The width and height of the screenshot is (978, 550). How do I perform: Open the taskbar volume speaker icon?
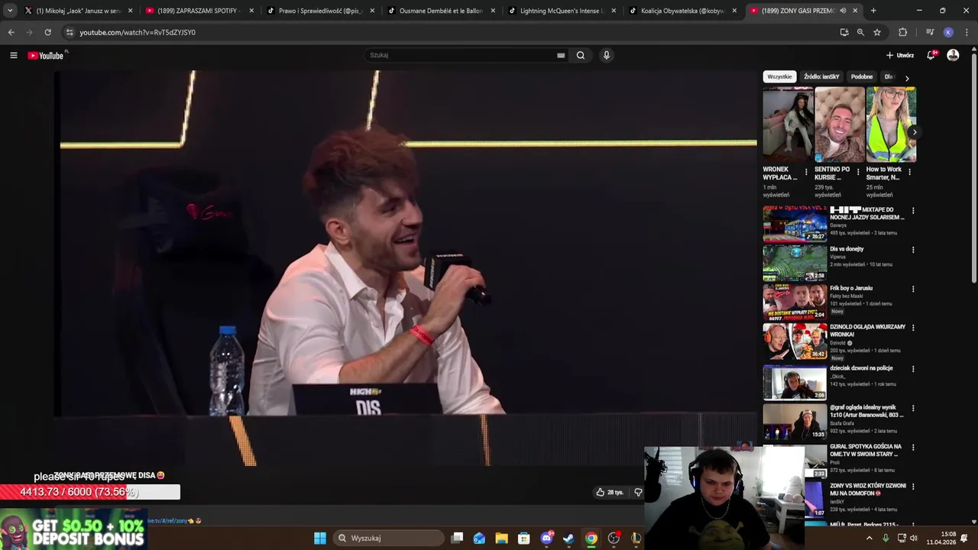[x=913, y=538]
